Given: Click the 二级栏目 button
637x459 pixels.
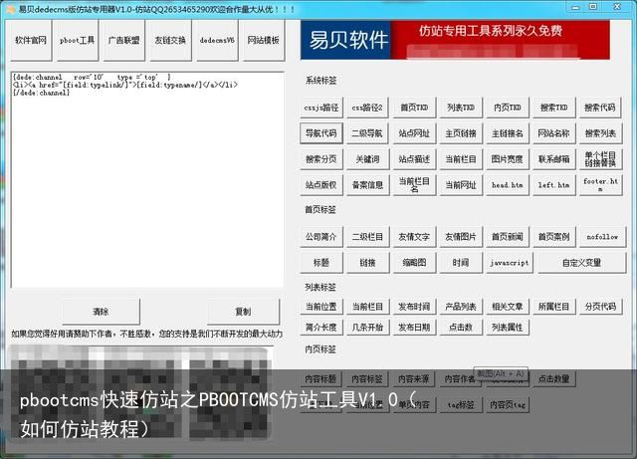Looking at the screenshot, I should coord(367,237).
